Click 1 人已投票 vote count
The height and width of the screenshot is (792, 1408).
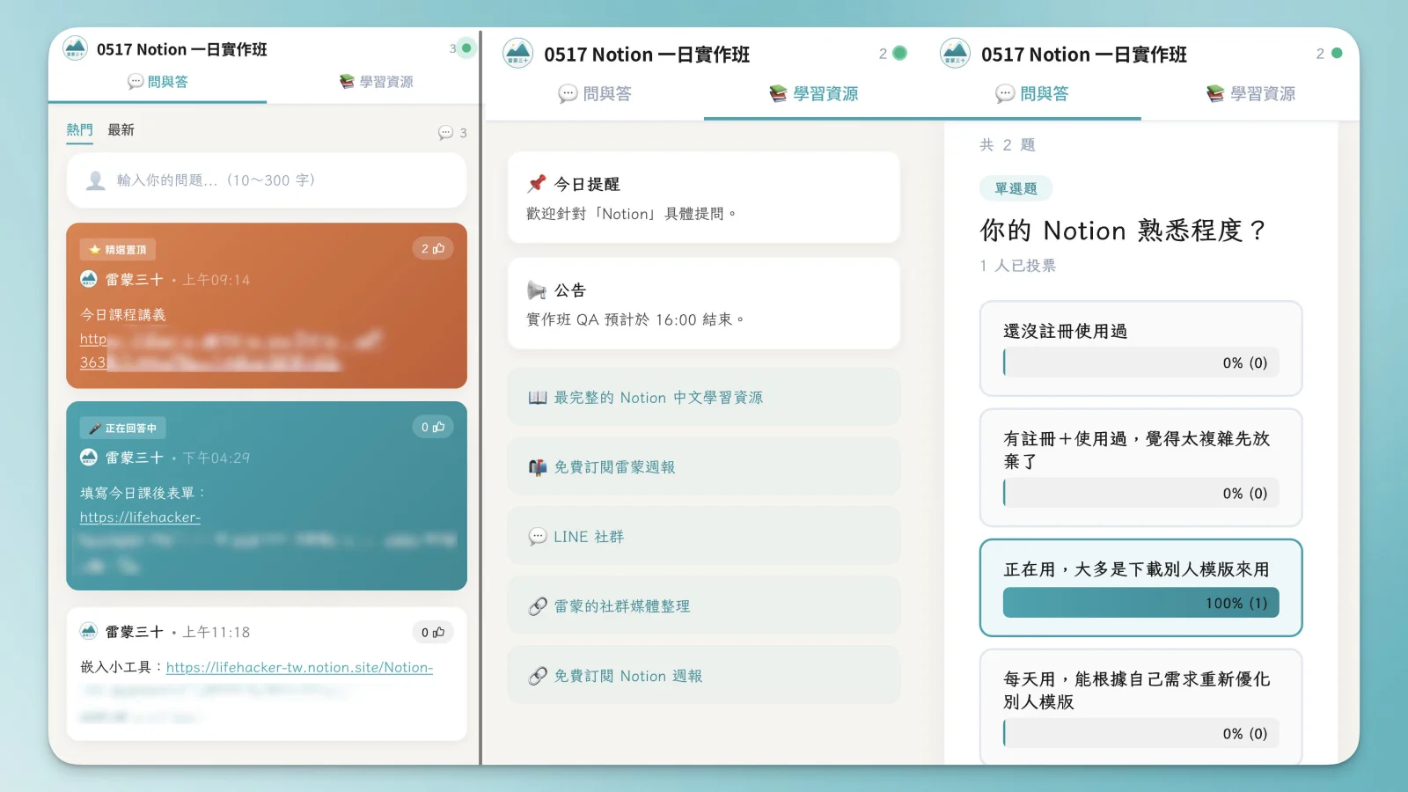pyautogui.click(x=1017, y=266)
